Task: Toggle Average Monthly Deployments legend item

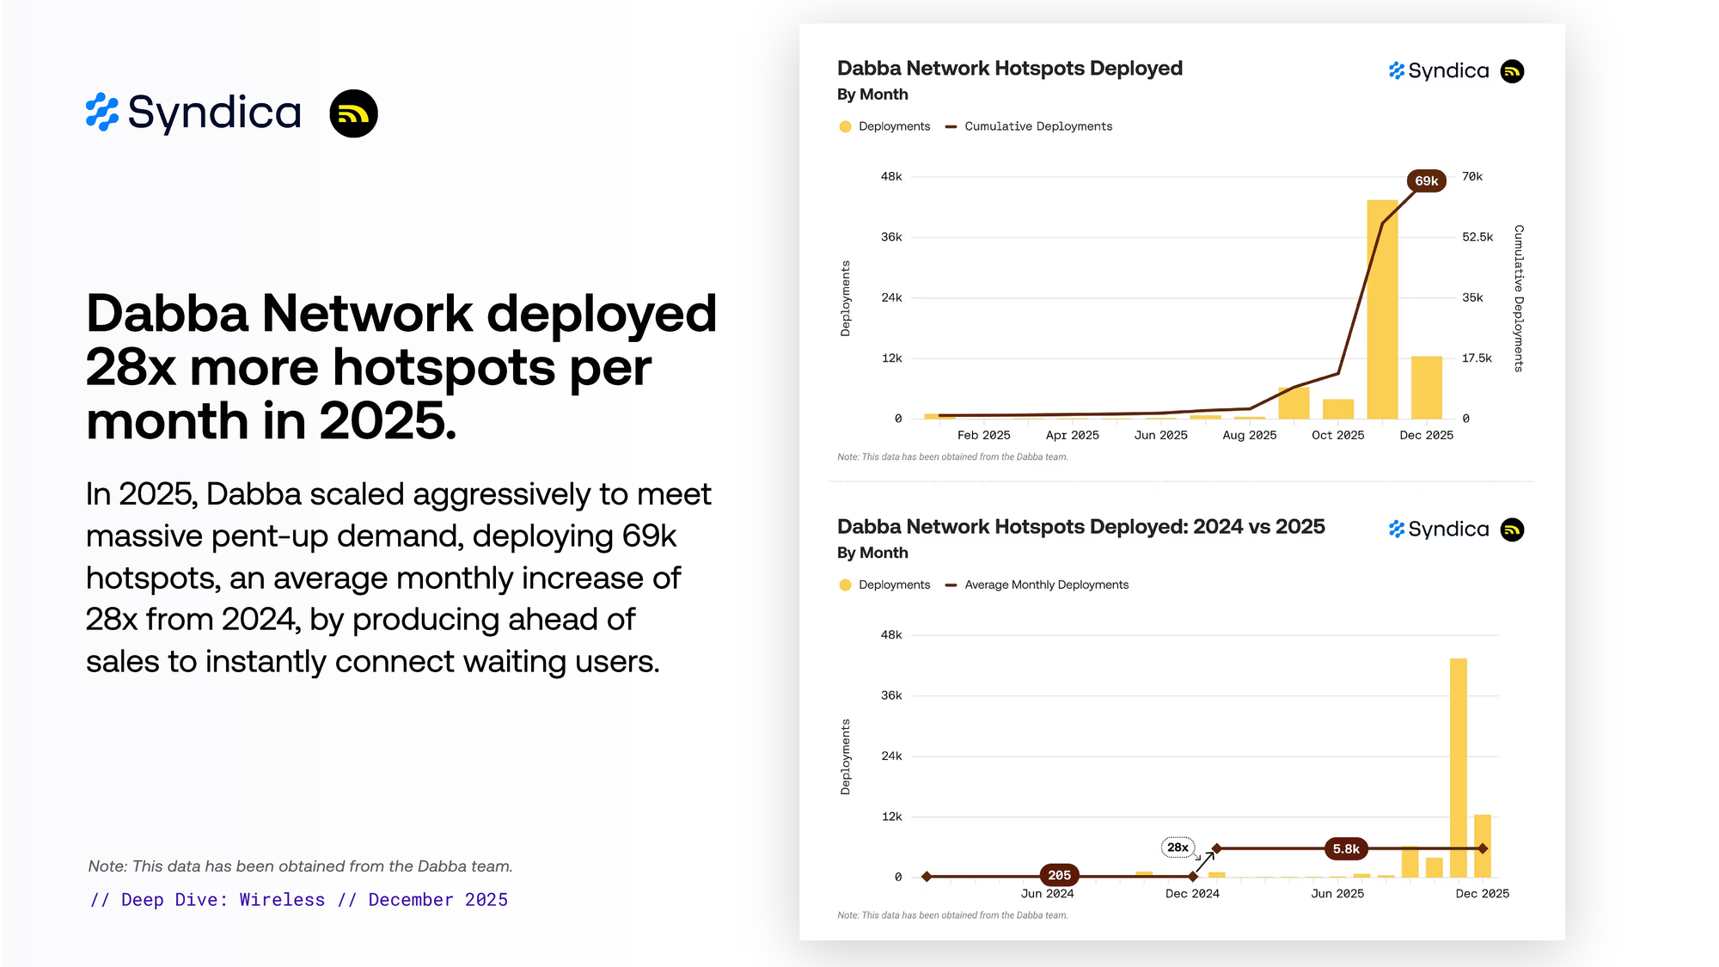Action: point(1037,584)
